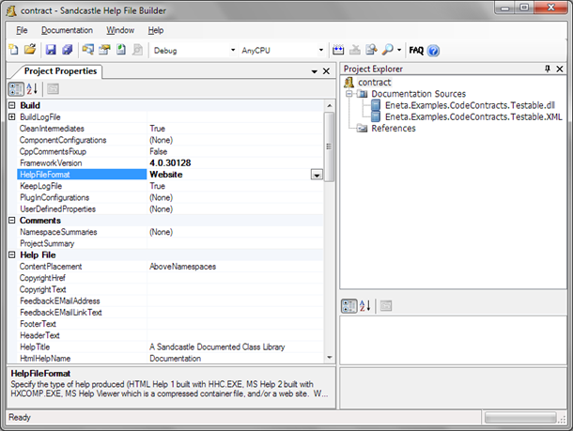Close the Project Properties document tab
Screen dimensions: 573x431
click(x=326, y=71)
